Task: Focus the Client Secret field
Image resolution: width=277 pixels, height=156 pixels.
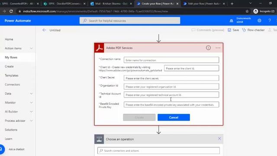Action: [x=171, y=78]
